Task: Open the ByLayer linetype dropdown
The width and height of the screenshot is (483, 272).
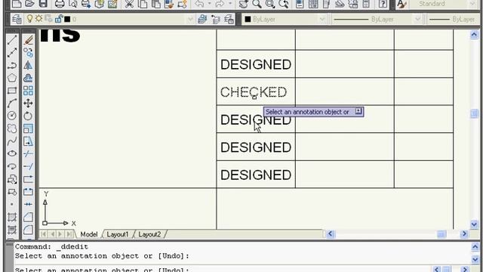Action: 417,20
